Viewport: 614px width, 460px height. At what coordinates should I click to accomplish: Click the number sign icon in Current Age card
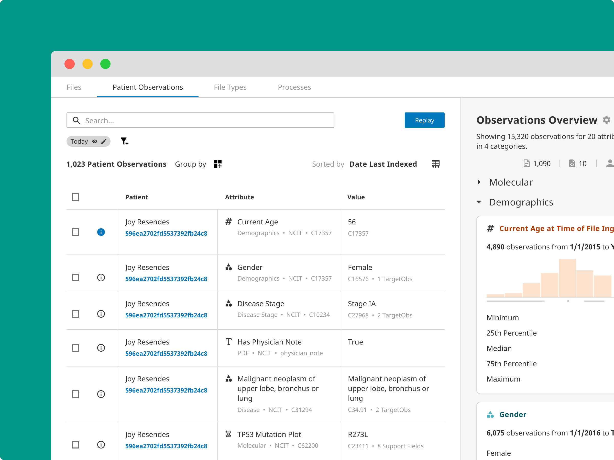click(490, 228)
